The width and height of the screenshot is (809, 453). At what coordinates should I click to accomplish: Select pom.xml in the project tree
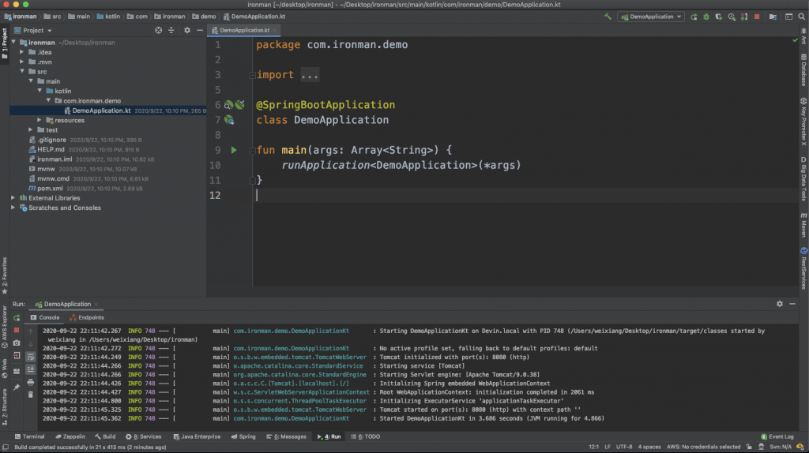[50, 189]
